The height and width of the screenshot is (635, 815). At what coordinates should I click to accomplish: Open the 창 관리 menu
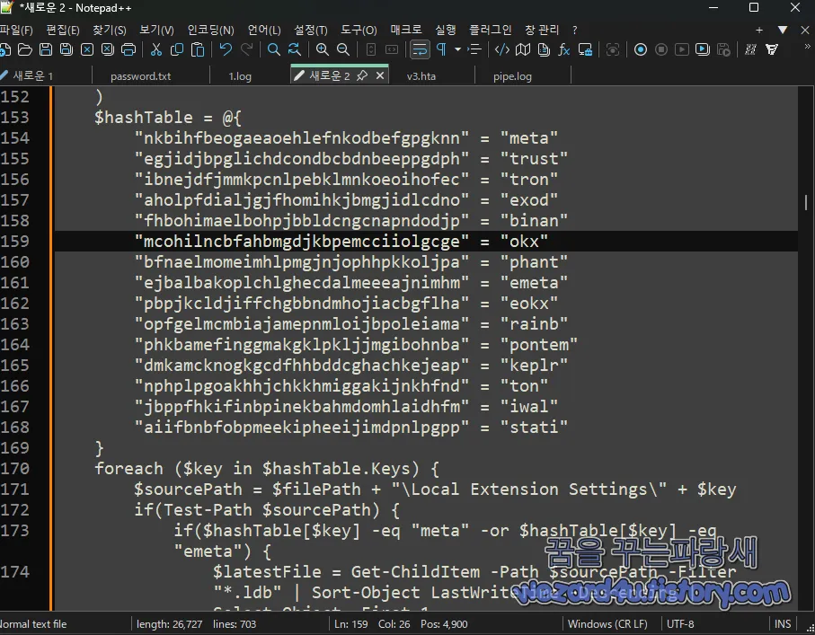(542, 31)
